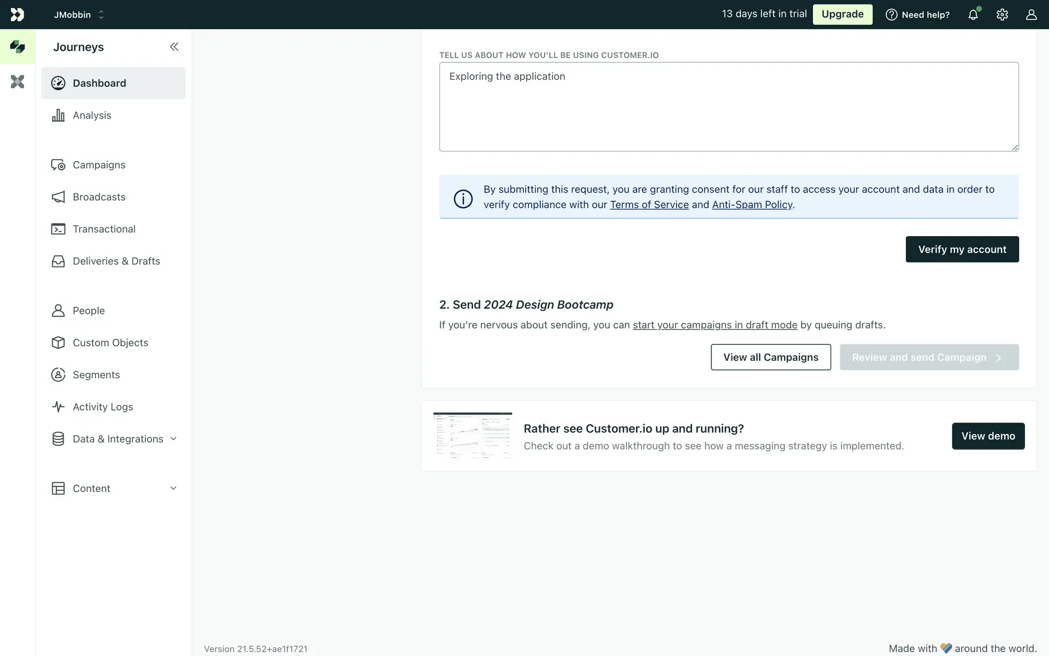Open the Anti-Spam Policy link
Screen dimensions: 1049x656
[752, 204]
